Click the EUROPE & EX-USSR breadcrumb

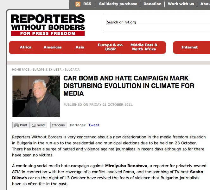click(x=47, y=69)
